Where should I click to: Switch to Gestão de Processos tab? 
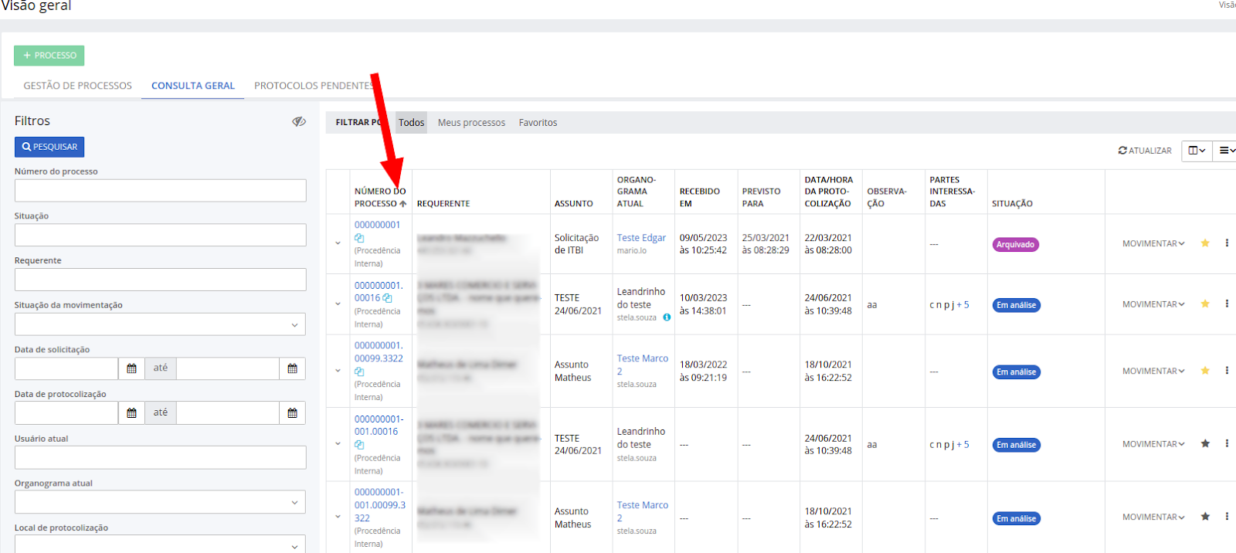77,86
